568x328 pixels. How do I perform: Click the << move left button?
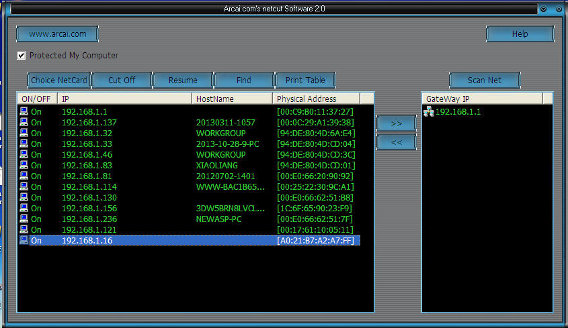pyautogui.click(x=396, y=142)
